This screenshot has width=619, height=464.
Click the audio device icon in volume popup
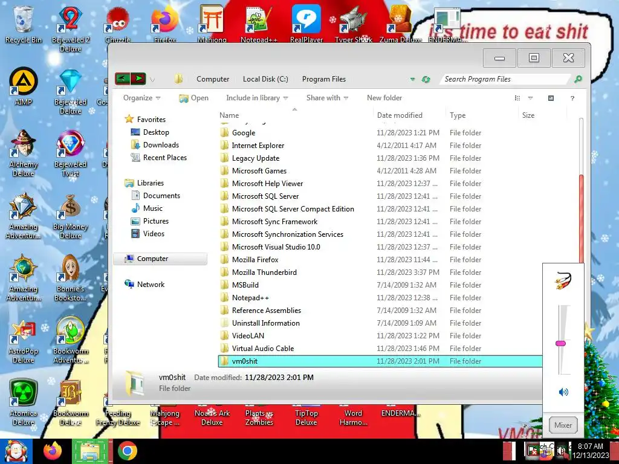pos(563,281)
